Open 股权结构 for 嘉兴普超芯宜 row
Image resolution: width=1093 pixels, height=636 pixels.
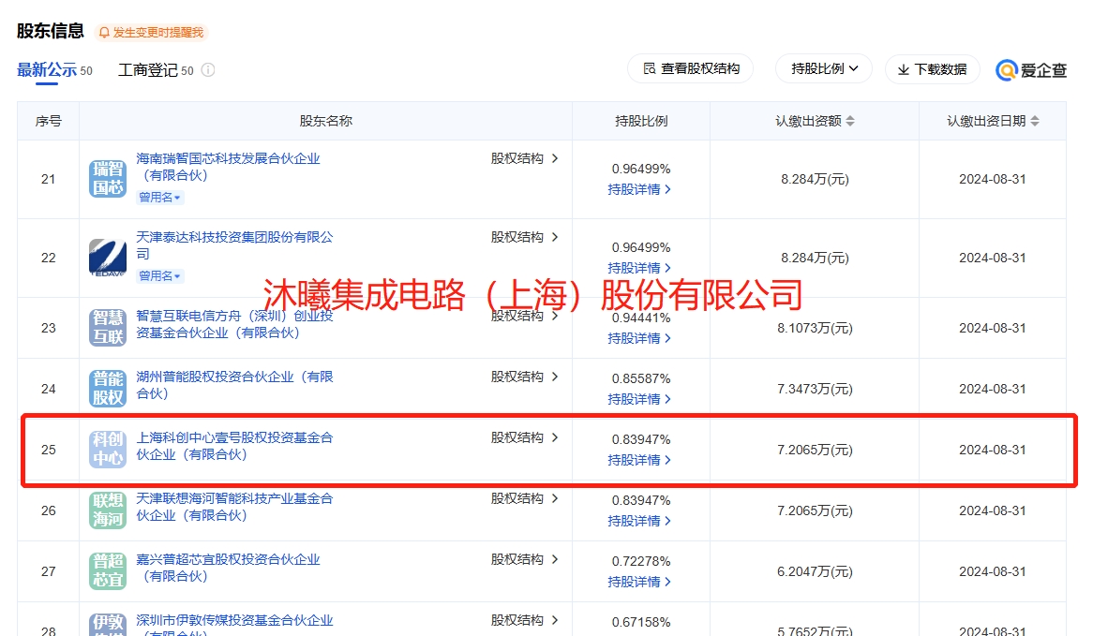524,559
